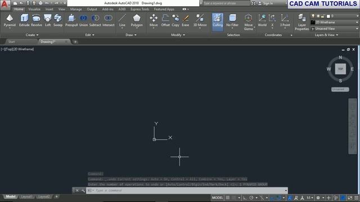Viewport: 360px width, 202px height.
Task: Expand the Create panel dropdown
Action: coord(32,35)
